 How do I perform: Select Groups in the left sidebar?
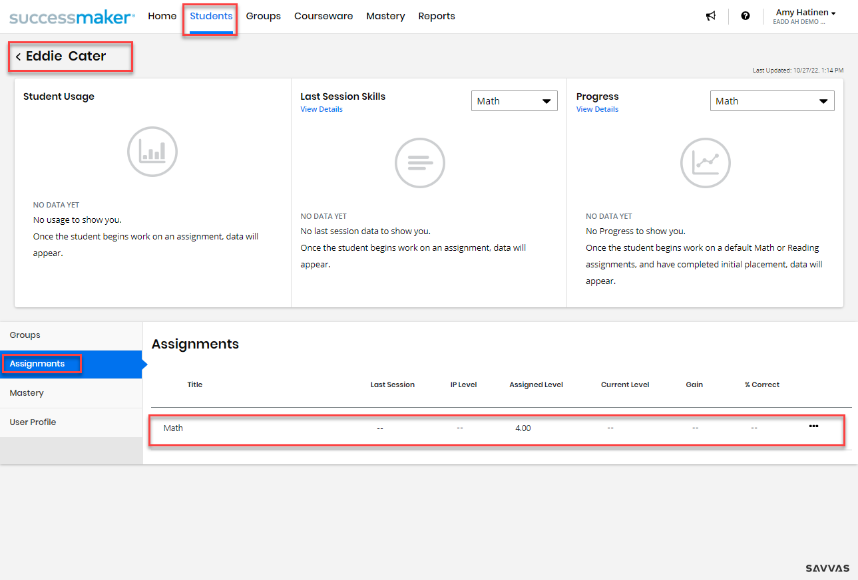pyautogui.click(x=25, y=335)
